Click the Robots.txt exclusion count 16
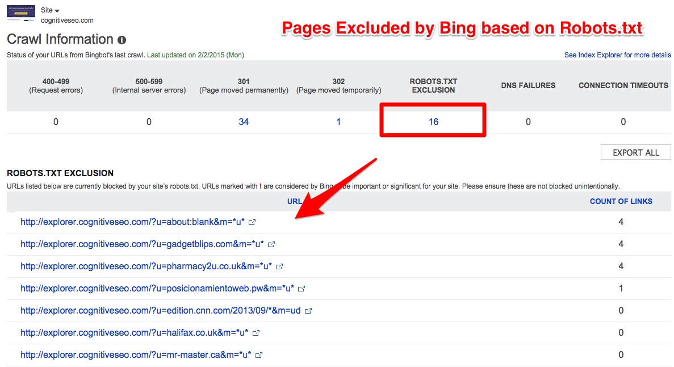This screenshot has height=367, width=674. pyautogui.click(x=433, y=122)
